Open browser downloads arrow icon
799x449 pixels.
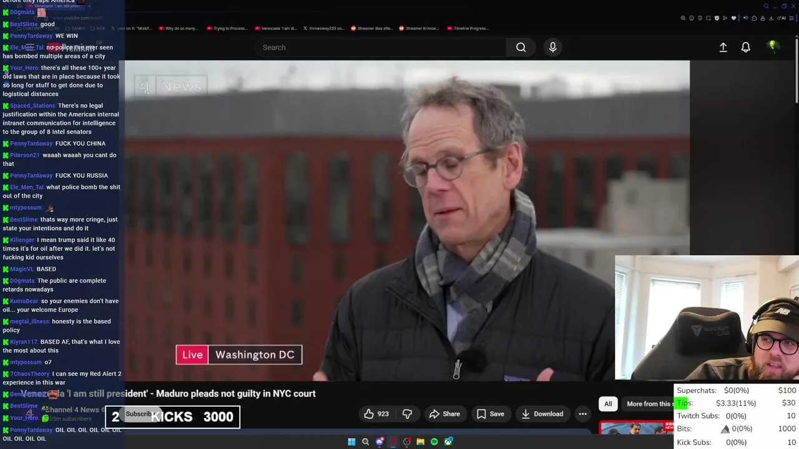(771, 18)
